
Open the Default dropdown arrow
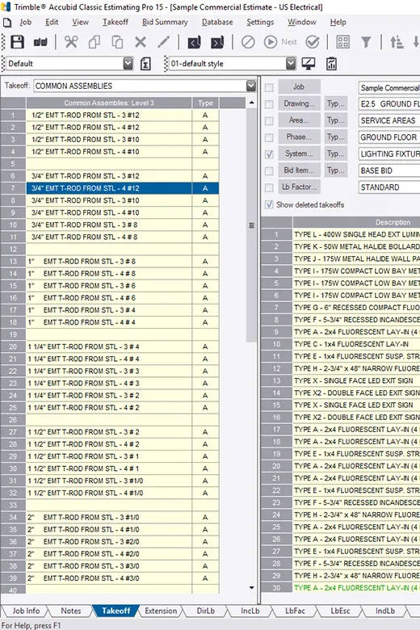[128, 64]
